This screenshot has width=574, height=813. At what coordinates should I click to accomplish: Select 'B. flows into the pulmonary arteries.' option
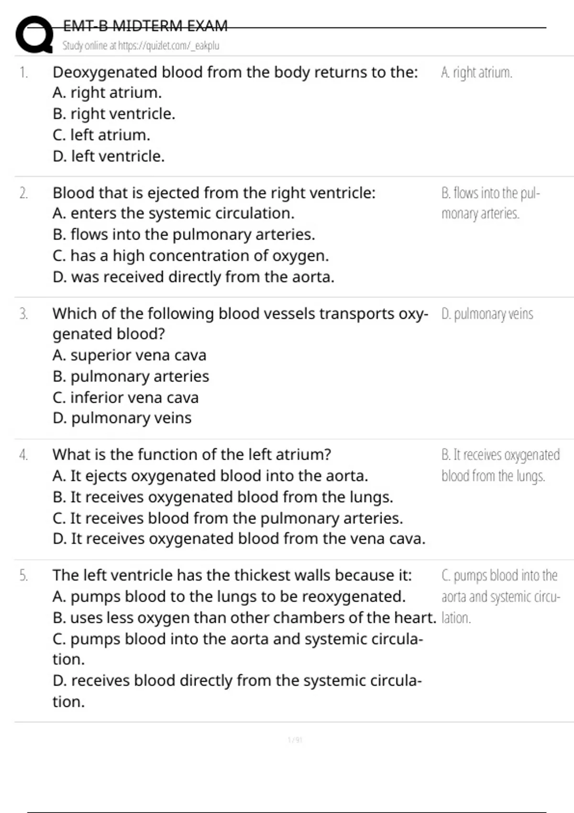(x=184, y=235)
